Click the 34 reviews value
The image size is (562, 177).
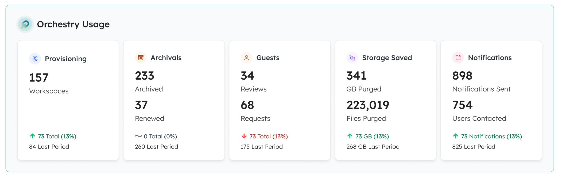pyautogui.click(x=247, y=76)
